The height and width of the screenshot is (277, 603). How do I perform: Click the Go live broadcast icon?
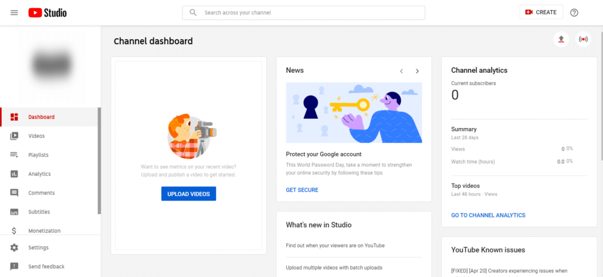(x=584, y=39)
